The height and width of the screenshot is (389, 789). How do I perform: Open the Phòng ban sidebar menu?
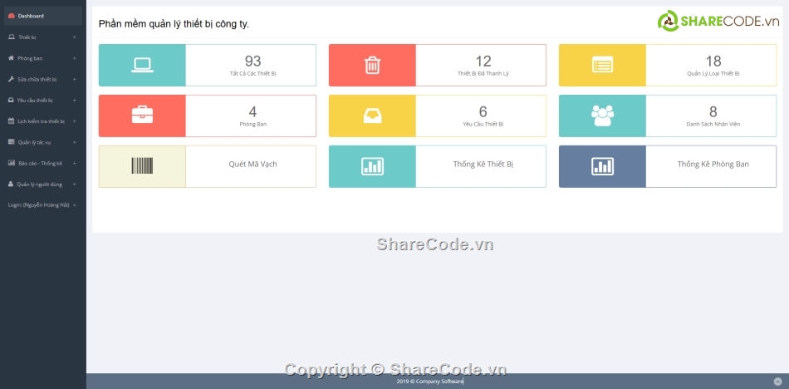[x=42, y=58]
